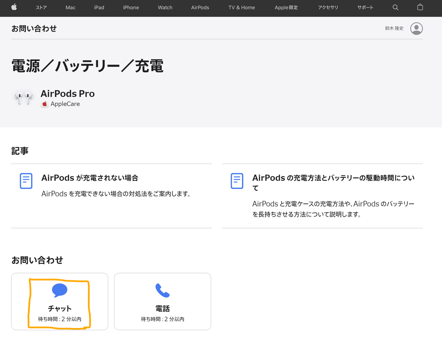Click description about AirPods と充電ケースの充電方法
Viewport: 442px width, 338px height.
[334, 209]
